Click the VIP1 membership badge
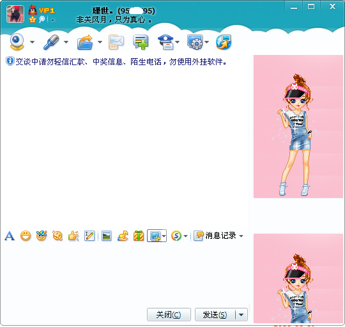This screenshot has height=327, width=345. pos(47,10)
